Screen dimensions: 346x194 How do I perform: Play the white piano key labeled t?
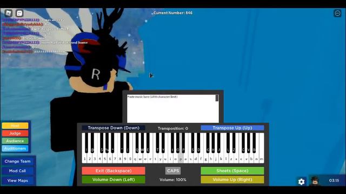tap(155, 158)
